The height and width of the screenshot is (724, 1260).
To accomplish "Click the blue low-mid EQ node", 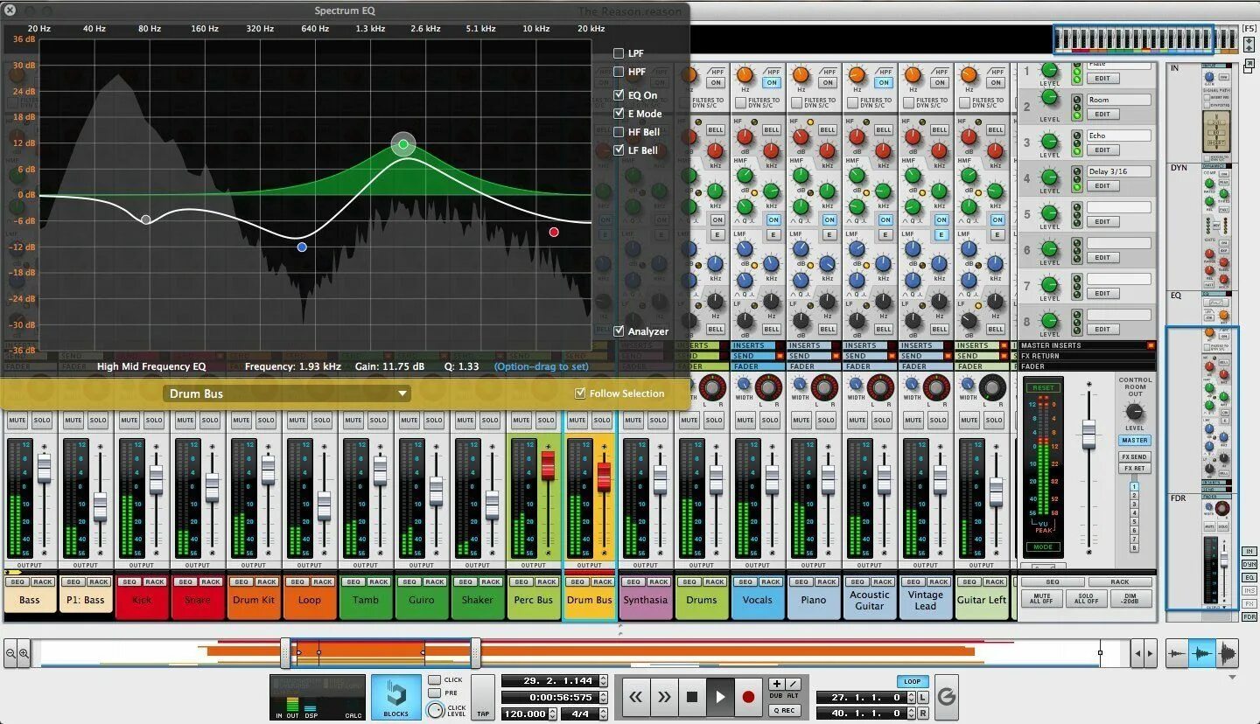I will coord(302,247).
